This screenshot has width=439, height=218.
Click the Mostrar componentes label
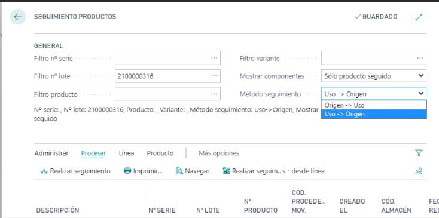pyautogui.click(x=272, y=76)
